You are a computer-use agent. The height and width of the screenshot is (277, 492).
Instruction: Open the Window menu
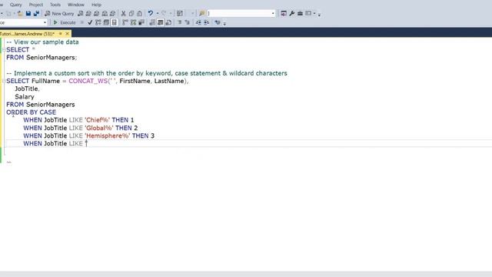(76, 5)
